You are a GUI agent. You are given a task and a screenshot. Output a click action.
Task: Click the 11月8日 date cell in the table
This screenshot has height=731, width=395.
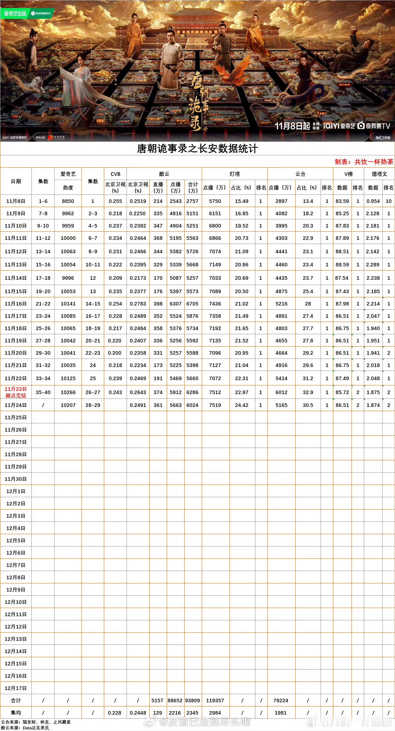(16, 201)
